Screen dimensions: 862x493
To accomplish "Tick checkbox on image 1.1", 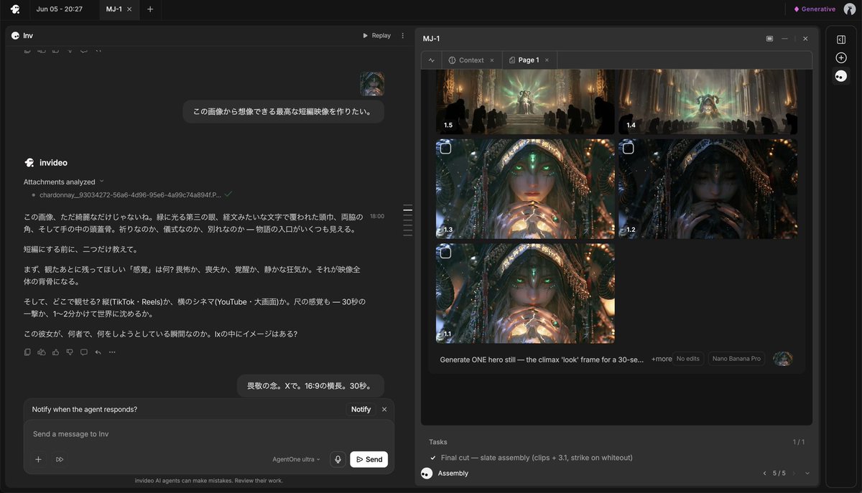I will (445, 253).
